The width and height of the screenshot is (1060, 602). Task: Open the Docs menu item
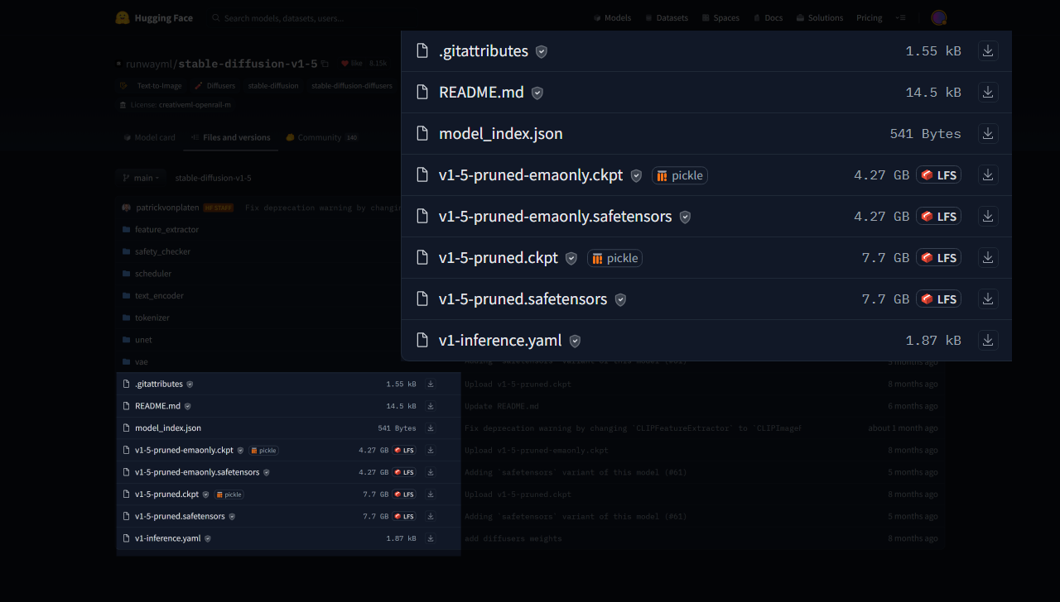768,18
